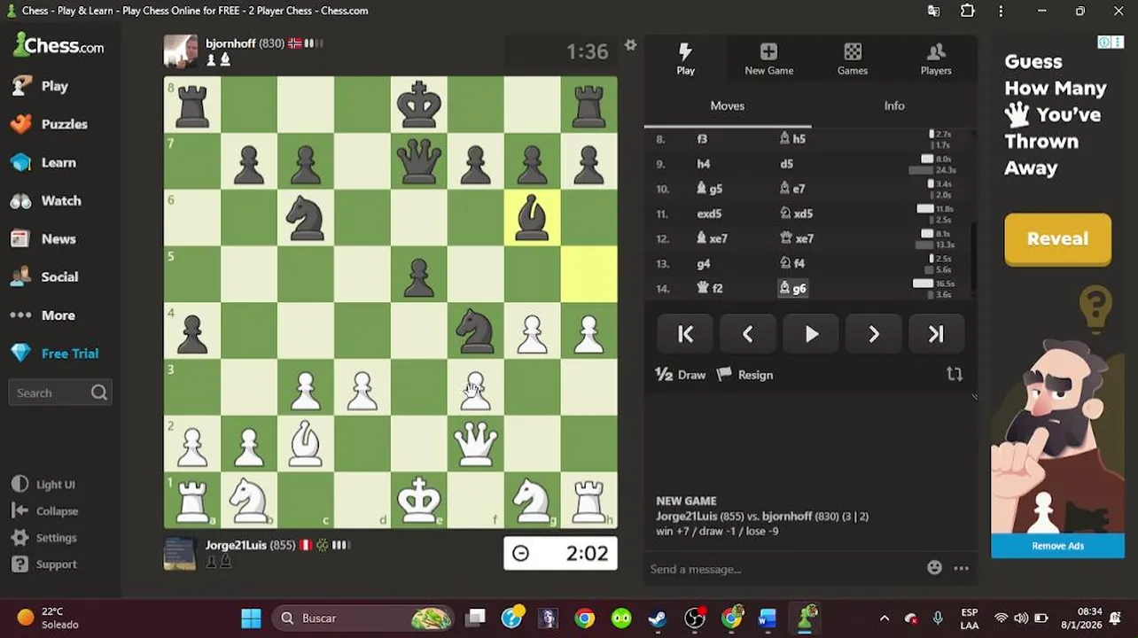Select move 14 Bg6 in move list

click(792, 288)
